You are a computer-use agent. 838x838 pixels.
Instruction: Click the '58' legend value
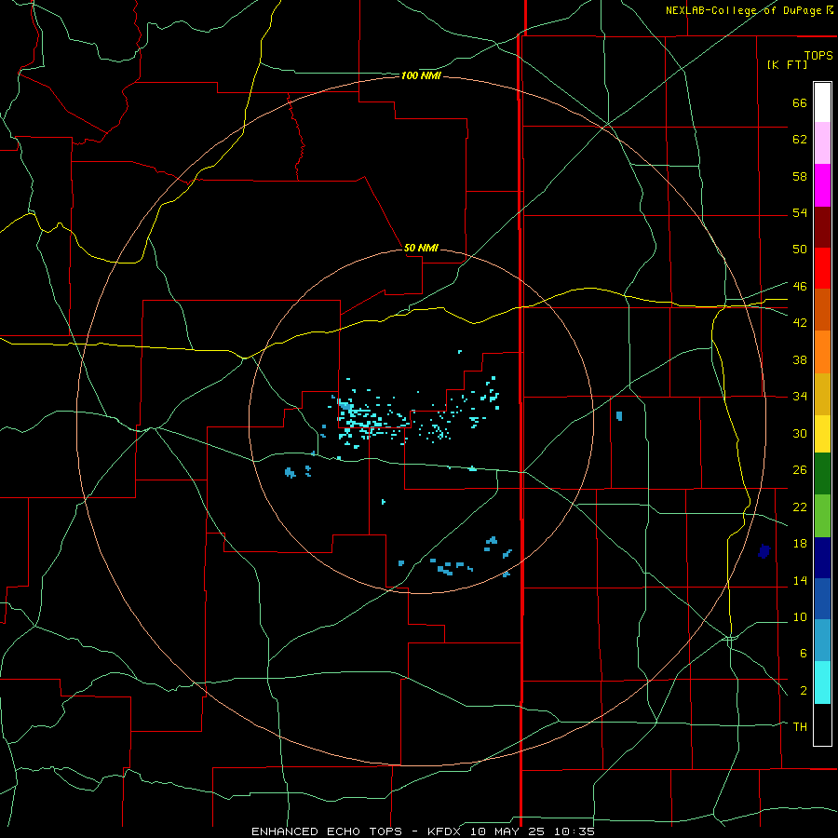800,176
